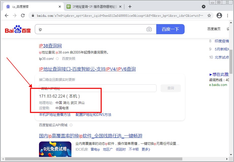Click the Baidu logo
The image size is (234, 162).
pyautogui.click(x=18, y=29)
